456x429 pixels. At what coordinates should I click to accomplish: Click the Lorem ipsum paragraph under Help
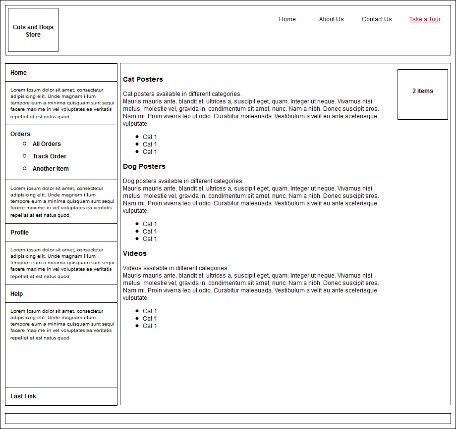(x=62, y=324)
